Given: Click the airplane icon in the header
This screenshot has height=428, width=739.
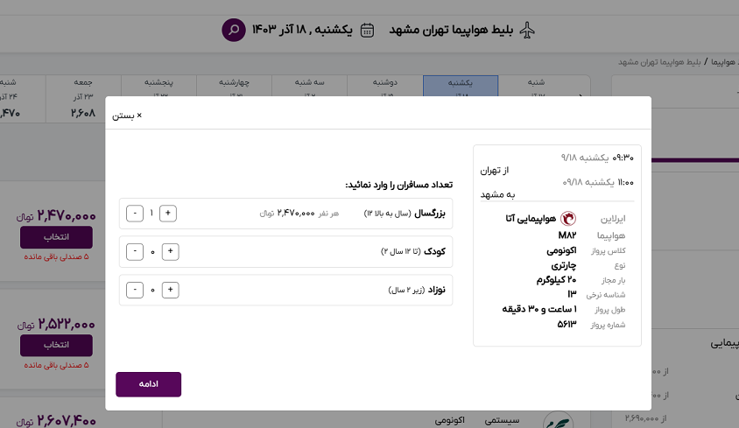Looking at the screenshot, I should [527, 30].
